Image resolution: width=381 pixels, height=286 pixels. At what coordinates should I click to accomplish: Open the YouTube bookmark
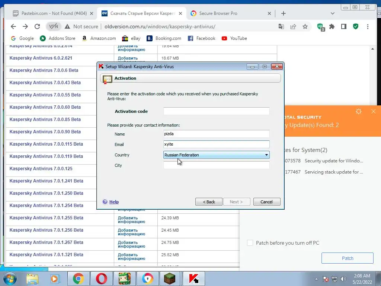(234, 38)
